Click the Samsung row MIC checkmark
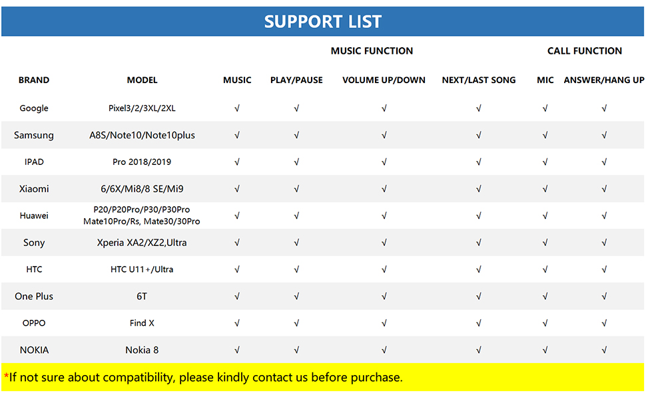646x399 pixels. (545, 136)
